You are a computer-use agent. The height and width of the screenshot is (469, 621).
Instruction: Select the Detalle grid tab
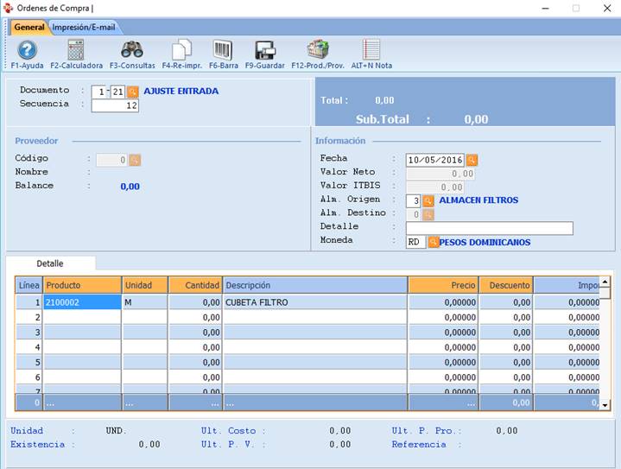pos(50,263)
